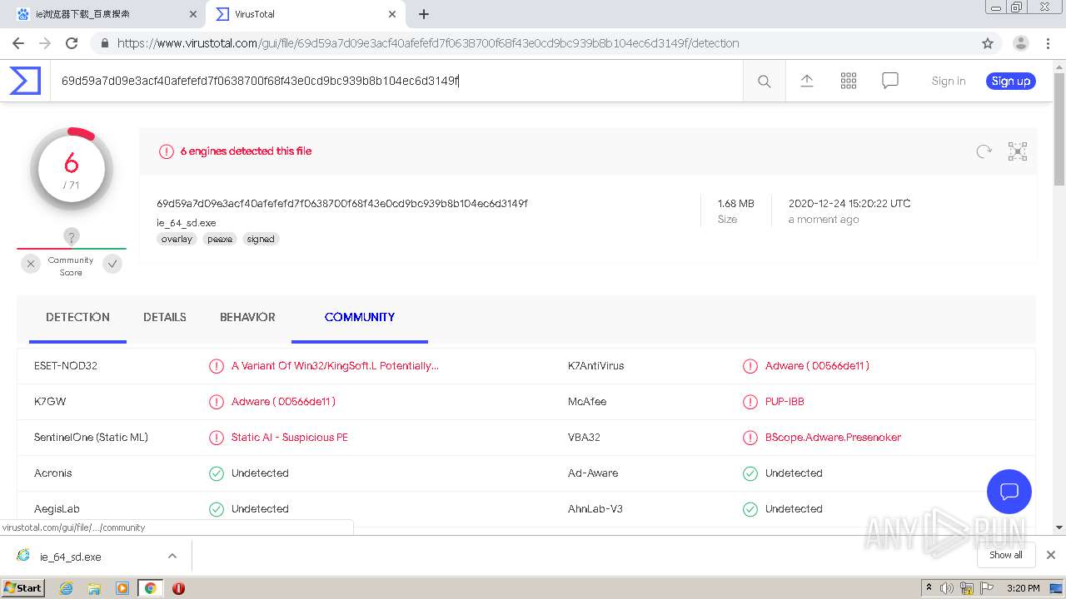
Task: Show hidden tray icons arrow
Action: (929, 588)
